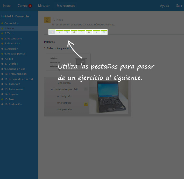Click the hourglass icon beside section title

[47, 20]
